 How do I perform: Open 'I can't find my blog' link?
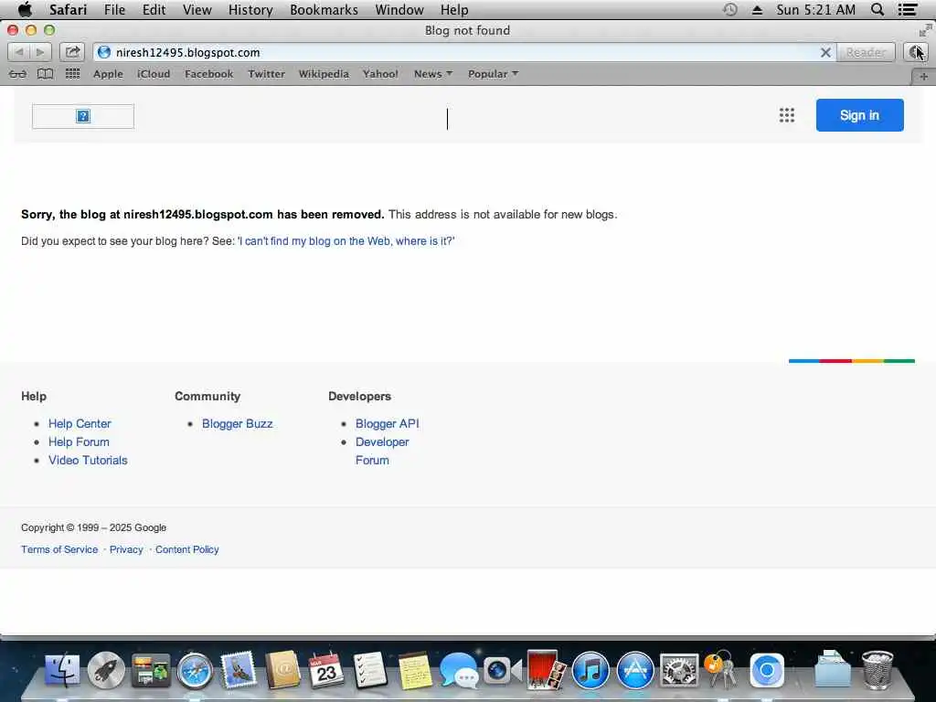click(x=346, y=241)
